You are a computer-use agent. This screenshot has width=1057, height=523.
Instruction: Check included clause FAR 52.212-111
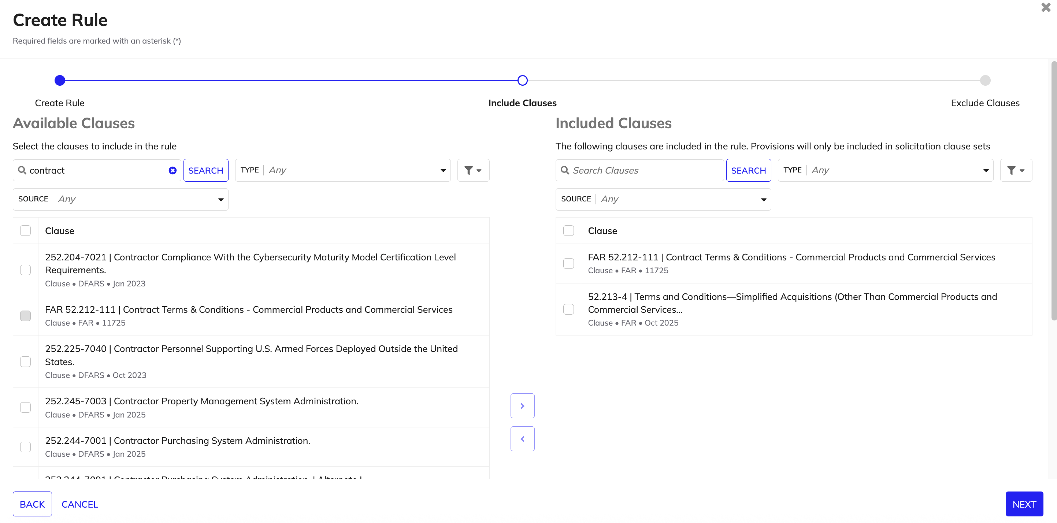point(569,263)
